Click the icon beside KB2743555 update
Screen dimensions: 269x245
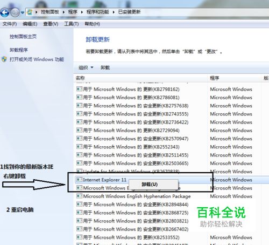pyautogui.click(x=79, y=114)
